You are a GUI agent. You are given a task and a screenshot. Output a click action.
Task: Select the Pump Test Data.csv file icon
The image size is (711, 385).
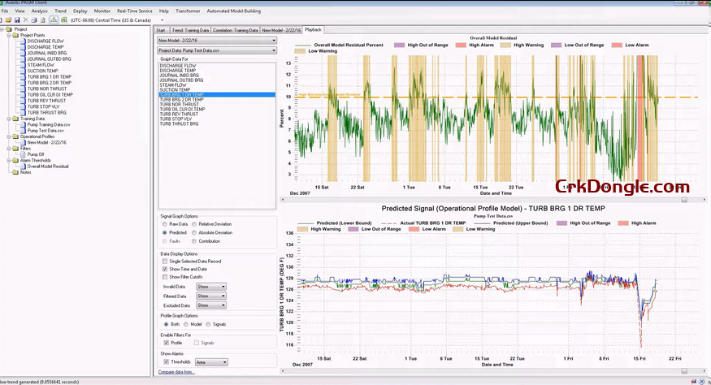coord(23,130)
